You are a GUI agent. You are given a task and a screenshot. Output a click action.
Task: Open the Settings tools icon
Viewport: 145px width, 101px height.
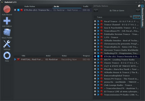click(7, 44)
